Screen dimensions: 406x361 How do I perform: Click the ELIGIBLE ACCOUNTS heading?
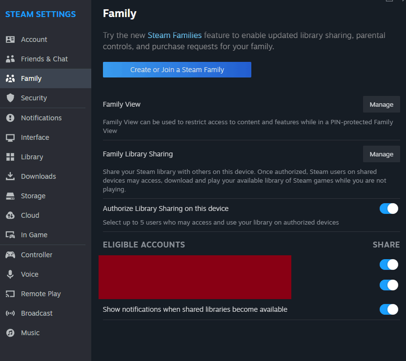(144, 244)
